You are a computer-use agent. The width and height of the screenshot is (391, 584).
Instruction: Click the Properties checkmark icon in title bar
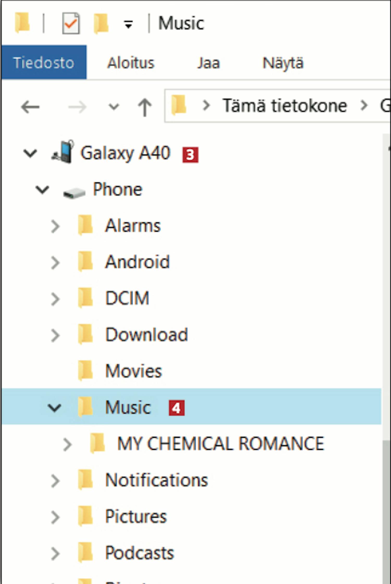pos(71,23)
